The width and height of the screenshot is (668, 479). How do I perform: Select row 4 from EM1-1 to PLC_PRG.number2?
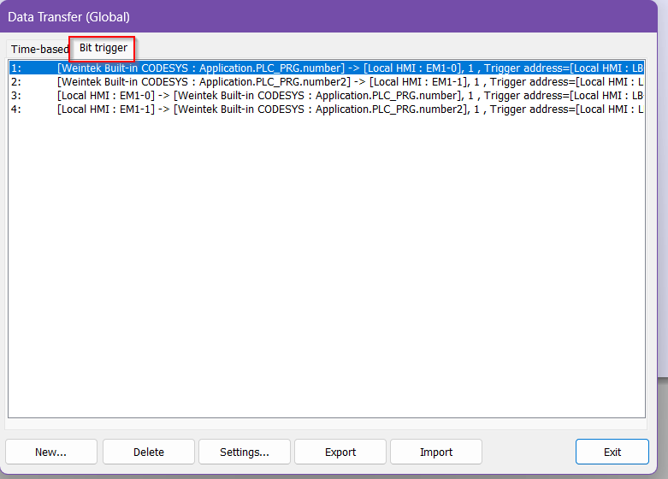327,109
